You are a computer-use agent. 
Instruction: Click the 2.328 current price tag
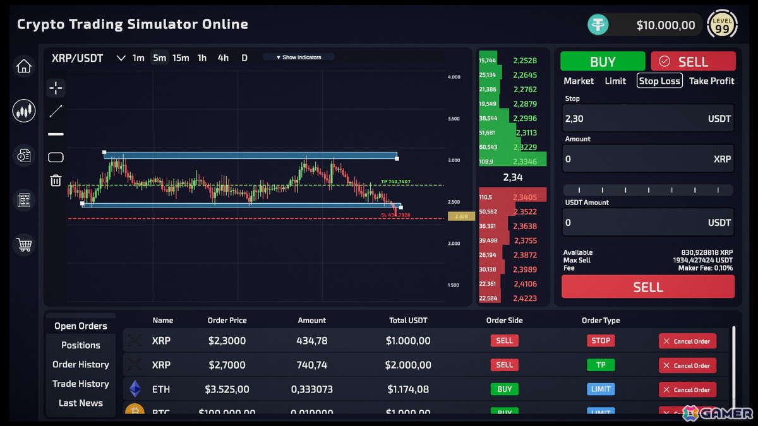(x=461, y=216)
